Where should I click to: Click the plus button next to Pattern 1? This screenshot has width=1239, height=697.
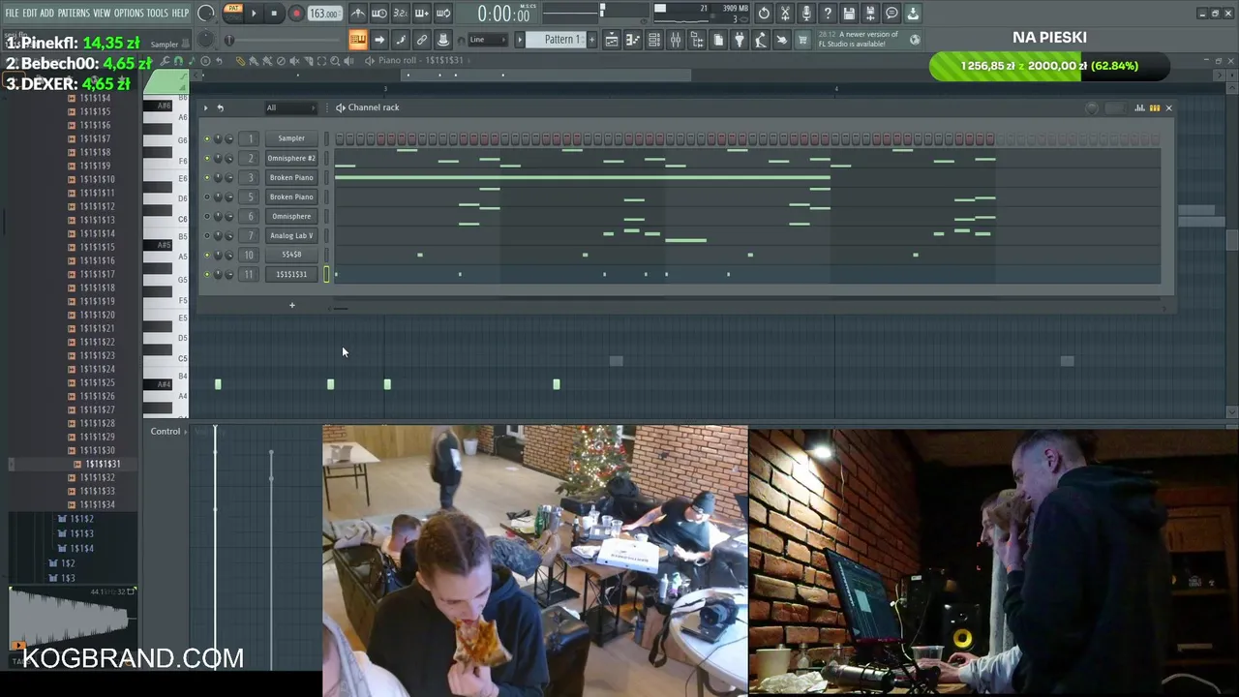tap(592, 40)
